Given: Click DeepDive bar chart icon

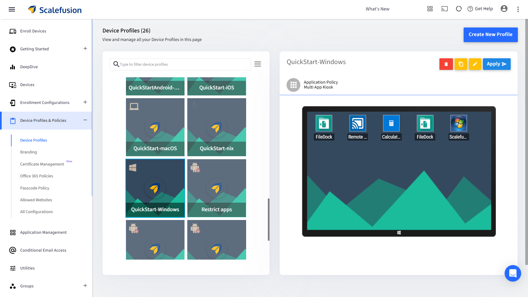Looking at the screenshot, I should [13, 67].
